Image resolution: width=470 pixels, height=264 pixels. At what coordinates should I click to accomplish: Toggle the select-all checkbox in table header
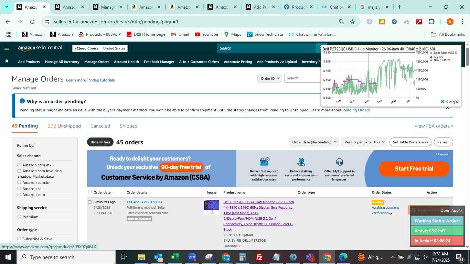point(90,192)
